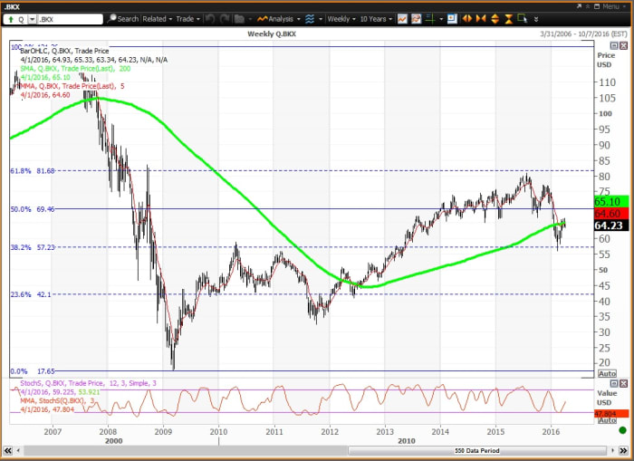
Task: Click the 2009 year label on time axis
Action: [163, 431]
